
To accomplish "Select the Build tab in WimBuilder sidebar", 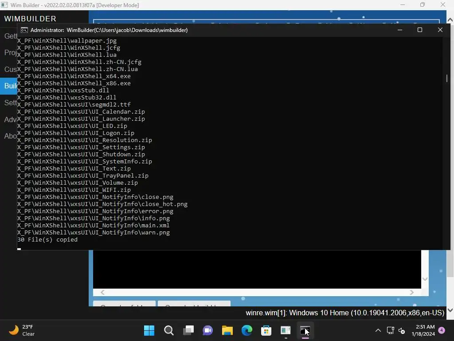I will click(9, 86).
